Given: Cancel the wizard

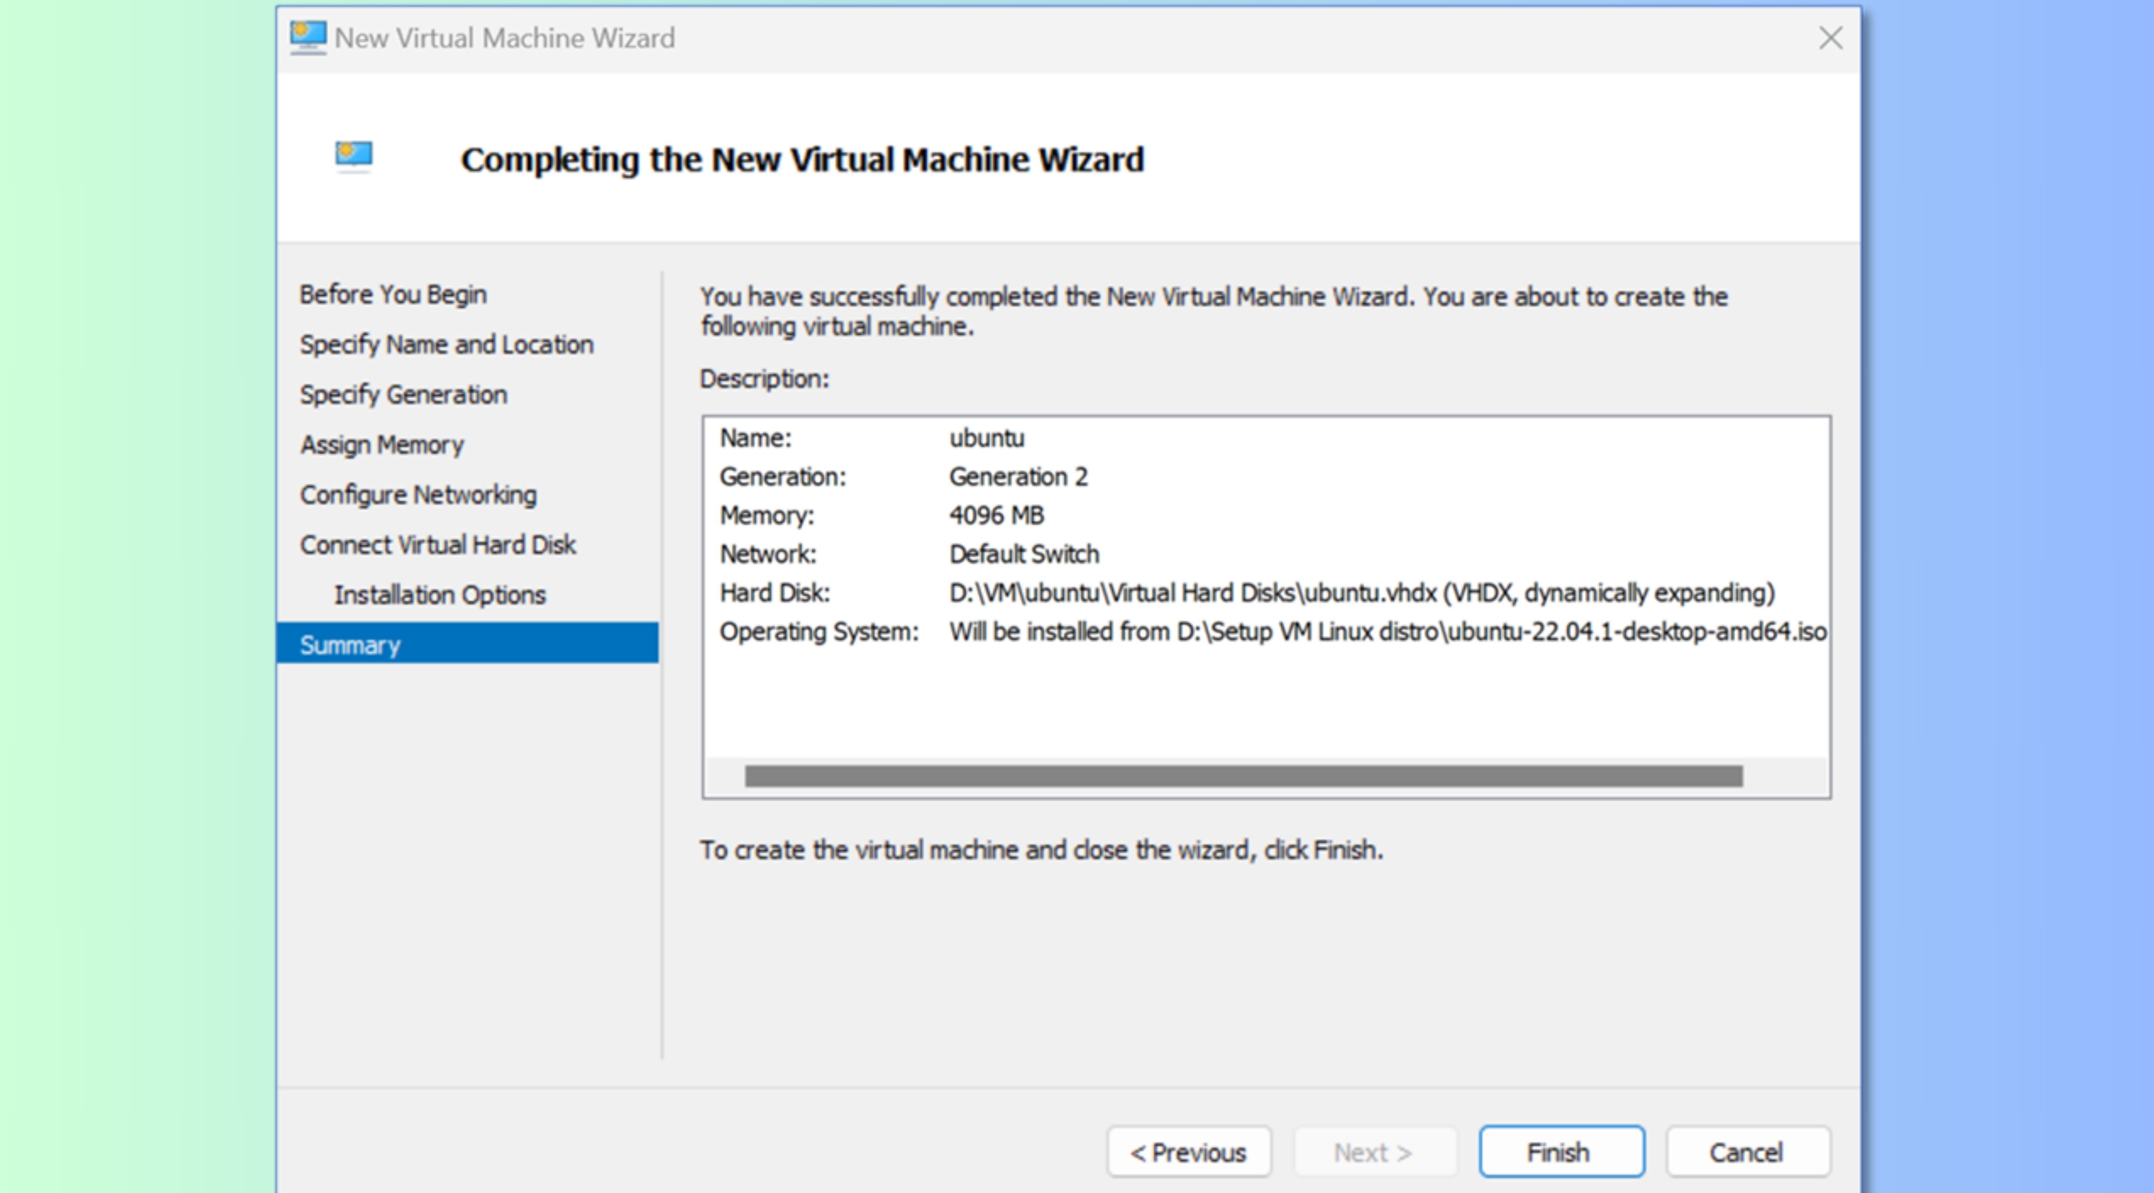Looking at the screenshot, I should 1748,1152.
